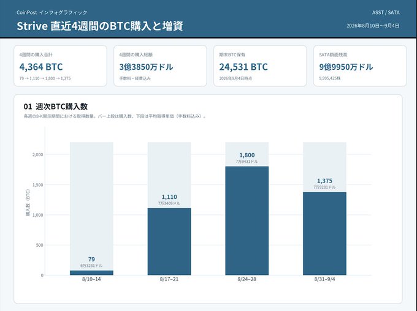Click the 'CoinPost インフォグラフィック' header label
Screen dimensions: 417x311
(x=52, y=12)
